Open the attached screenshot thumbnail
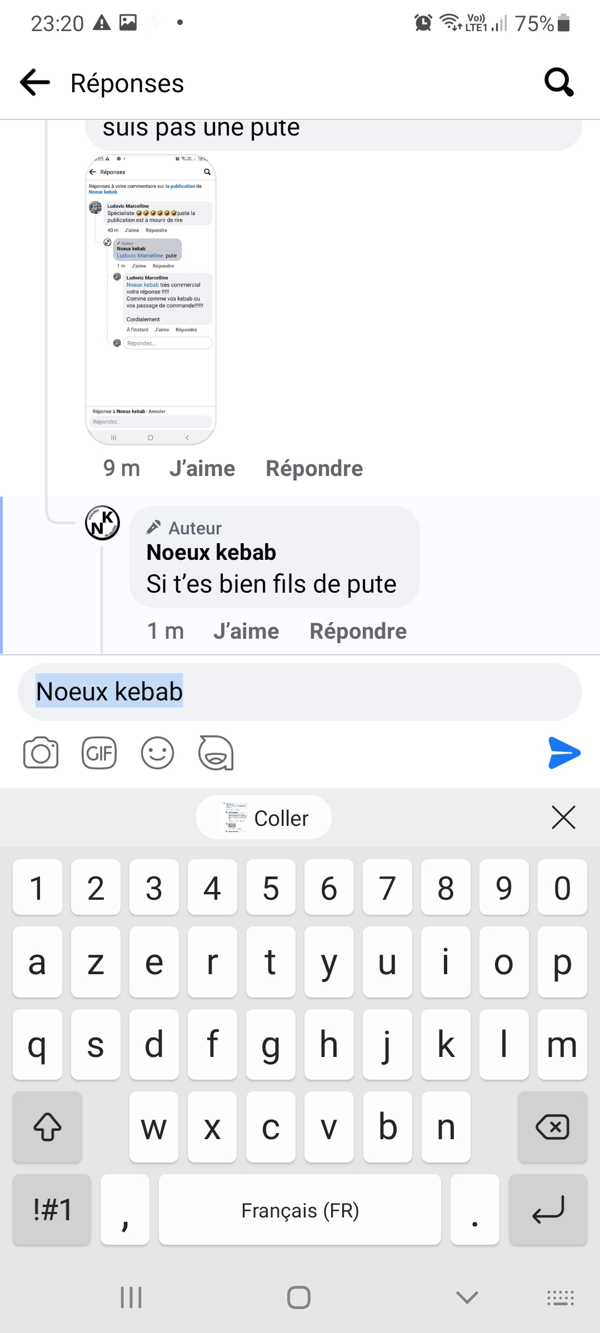600x1333 pixels. point(151,299)
